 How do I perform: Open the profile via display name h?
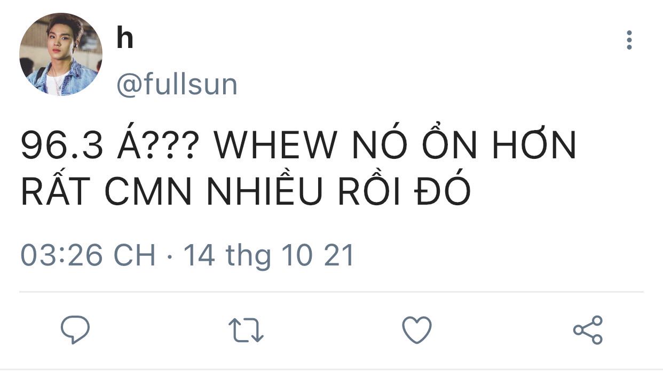[x=124, y=38]
